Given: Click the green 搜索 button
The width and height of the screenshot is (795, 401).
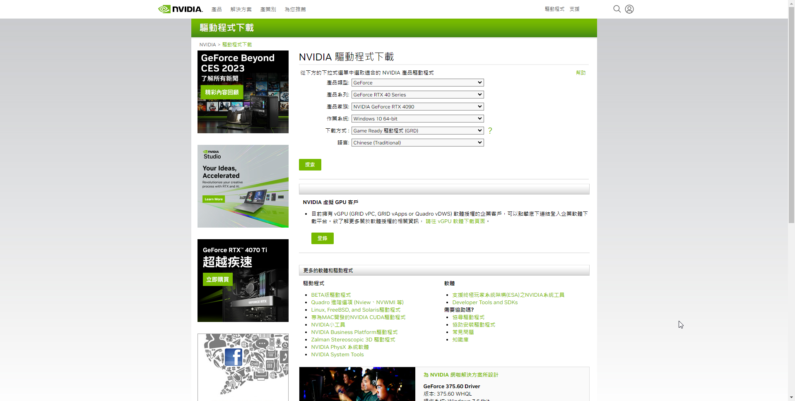Looking at the screenshot, I should 310,165.
